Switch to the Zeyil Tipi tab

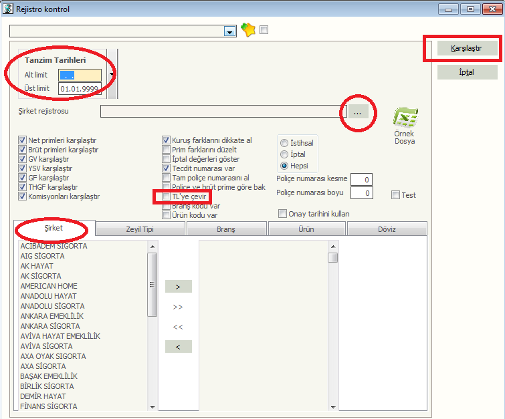point(140,229)
